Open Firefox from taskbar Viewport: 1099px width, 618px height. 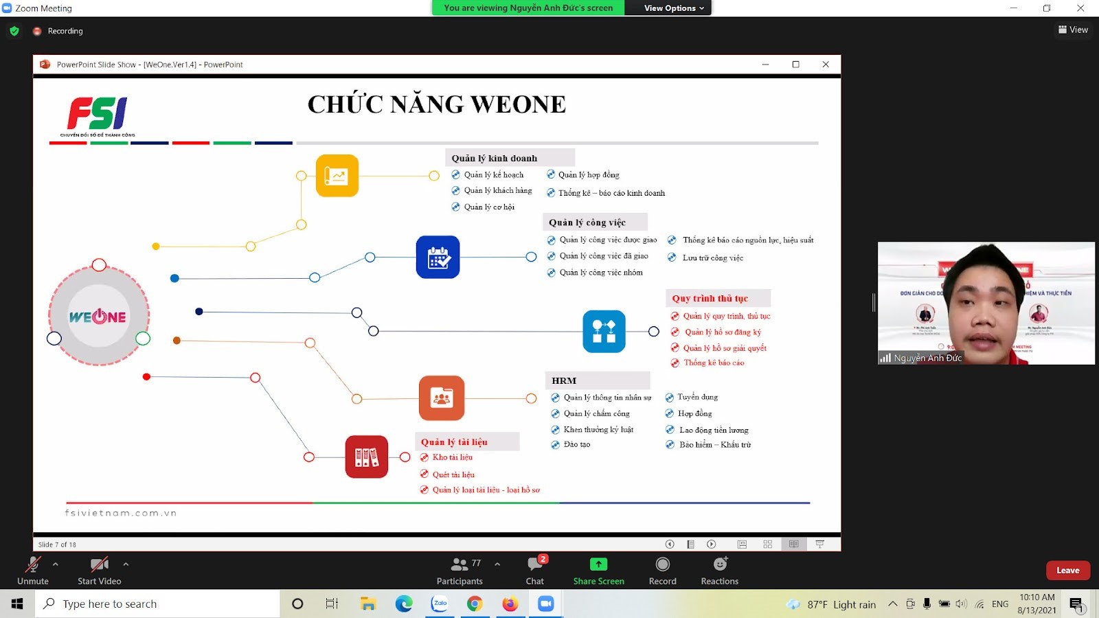point(510,604)
